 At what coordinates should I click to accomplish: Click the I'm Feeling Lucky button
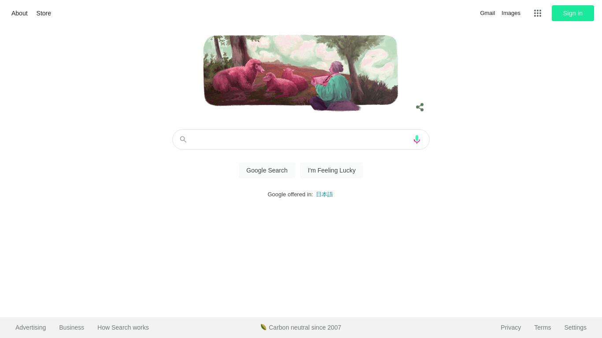[331, 170]
